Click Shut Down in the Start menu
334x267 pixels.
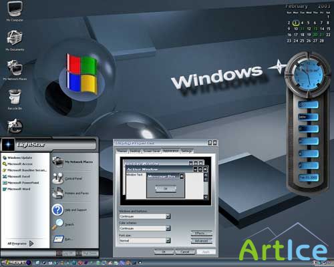(87, 254)
